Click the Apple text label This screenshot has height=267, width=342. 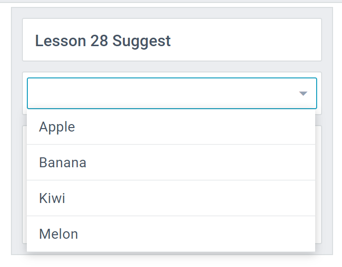[57, 127]
